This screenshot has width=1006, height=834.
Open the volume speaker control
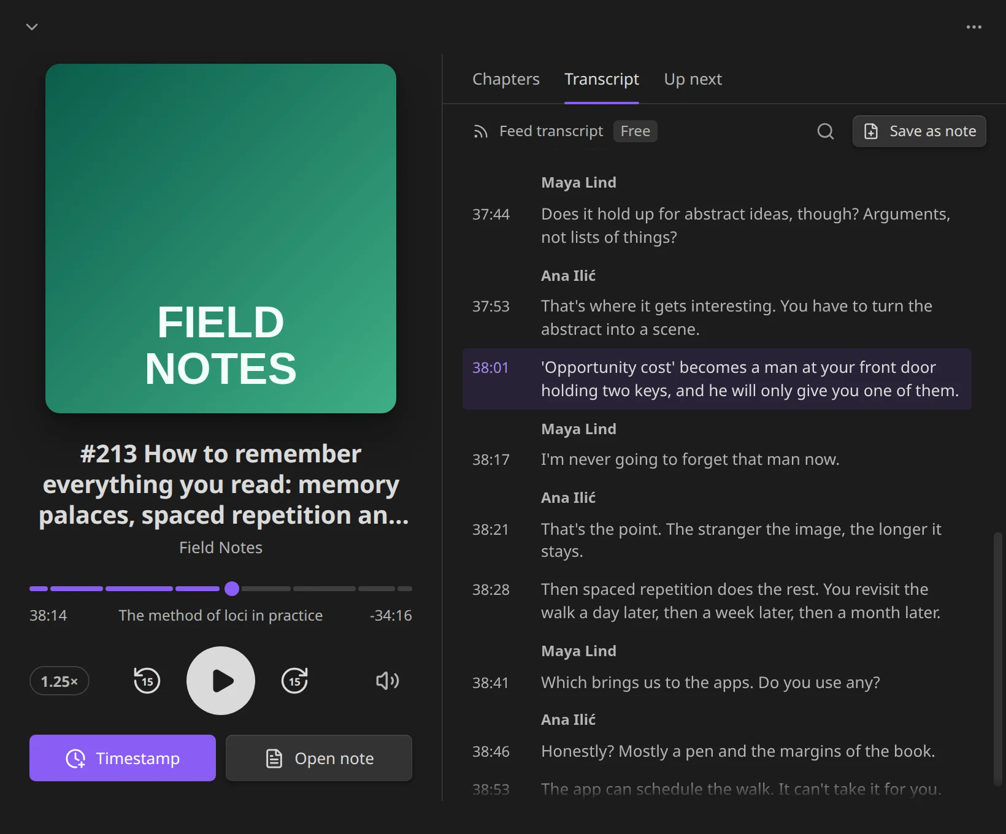click(388, 681)
